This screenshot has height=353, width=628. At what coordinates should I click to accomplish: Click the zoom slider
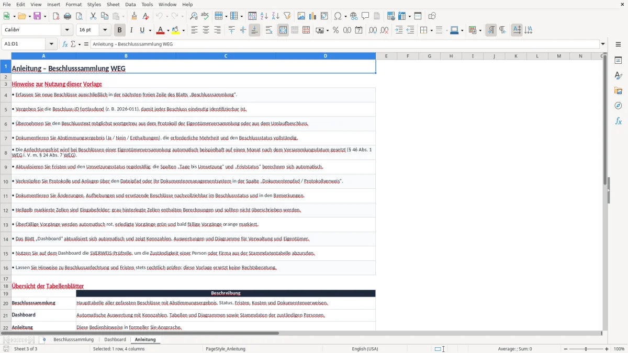pos(586,349)
